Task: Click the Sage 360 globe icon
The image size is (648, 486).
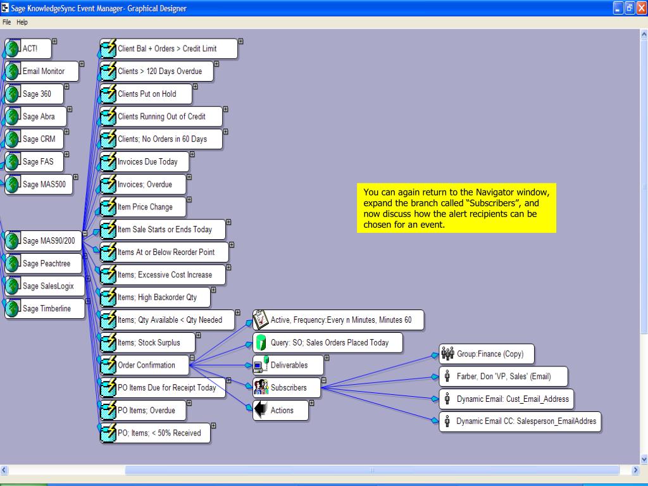Action: pyautogui.click(x=13, y=94)
